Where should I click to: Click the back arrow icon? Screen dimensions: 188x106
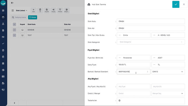[12, 3]
